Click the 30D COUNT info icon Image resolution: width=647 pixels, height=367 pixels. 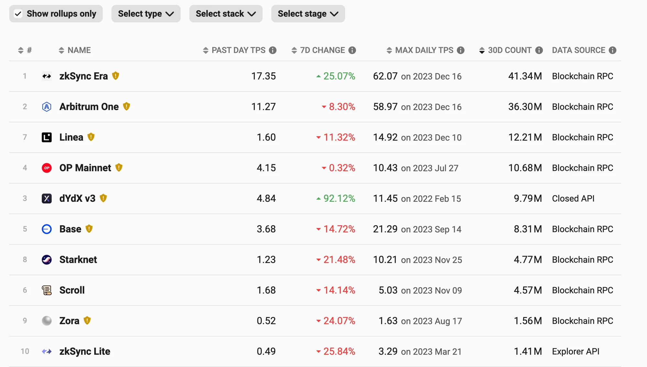coord(539,50)
